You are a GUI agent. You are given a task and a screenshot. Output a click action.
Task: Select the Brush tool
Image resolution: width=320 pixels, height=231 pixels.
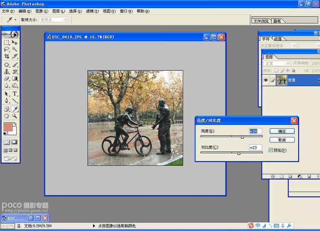(x=15, y=65)
